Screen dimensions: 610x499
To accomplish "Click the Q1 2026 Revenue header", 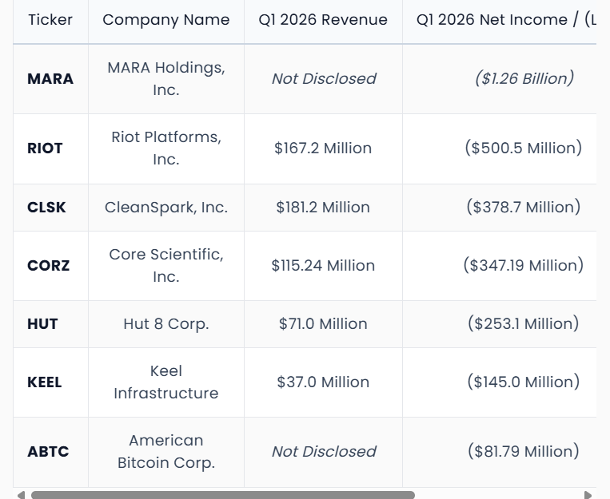I will (323, 20).
